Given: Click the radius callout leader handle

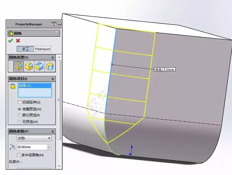Looking at the screenshot, I should coord(112,65).
